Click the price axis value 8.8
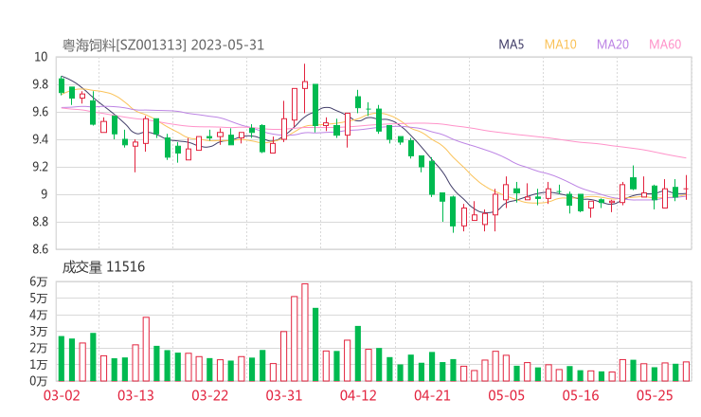The height and width of the screenshot is (417, 701). (40, 222)
